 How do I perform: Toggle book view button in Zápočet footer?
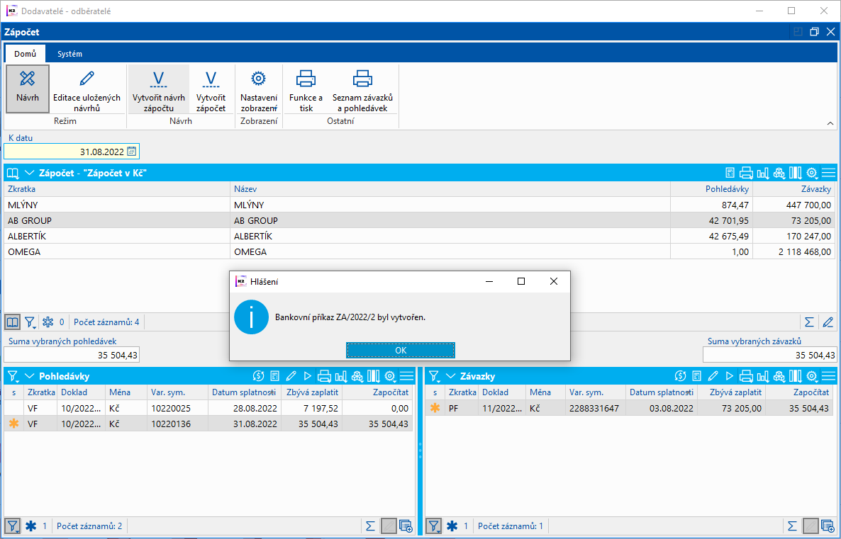12,322
